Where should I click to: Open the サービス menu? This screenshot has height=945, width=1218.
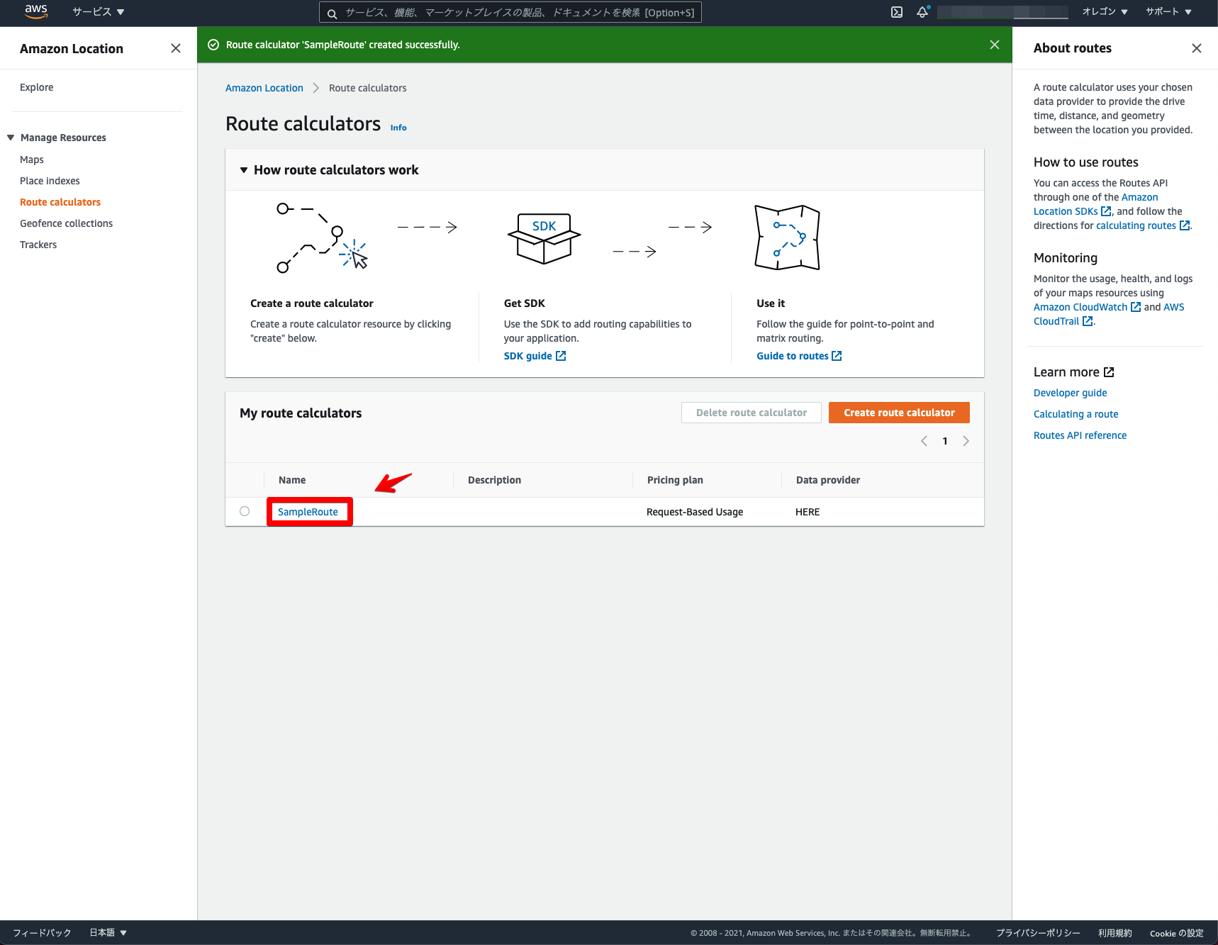pos(97,11)
